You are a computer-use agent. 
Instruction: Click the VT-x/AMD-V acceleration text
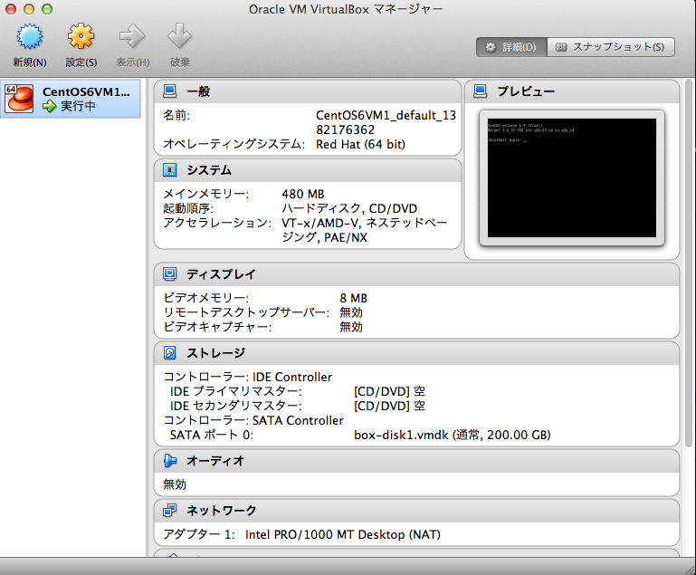point(365,230)
